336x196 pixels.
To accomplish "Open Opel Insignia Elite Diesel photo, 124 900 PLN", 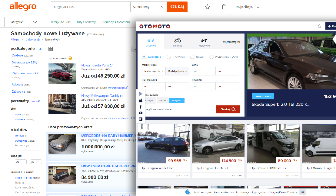I will coord(218,144).
